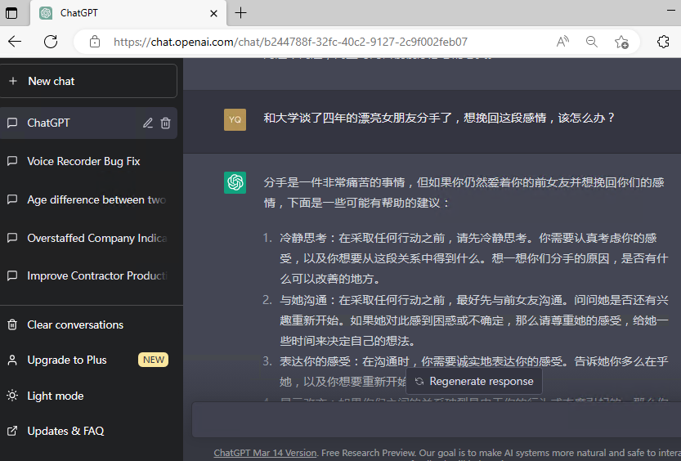The height and width of the screenshot is (461, 681).
Task: Click the green ChatGPT logo avatar
Action: click(x=235, y=183)
